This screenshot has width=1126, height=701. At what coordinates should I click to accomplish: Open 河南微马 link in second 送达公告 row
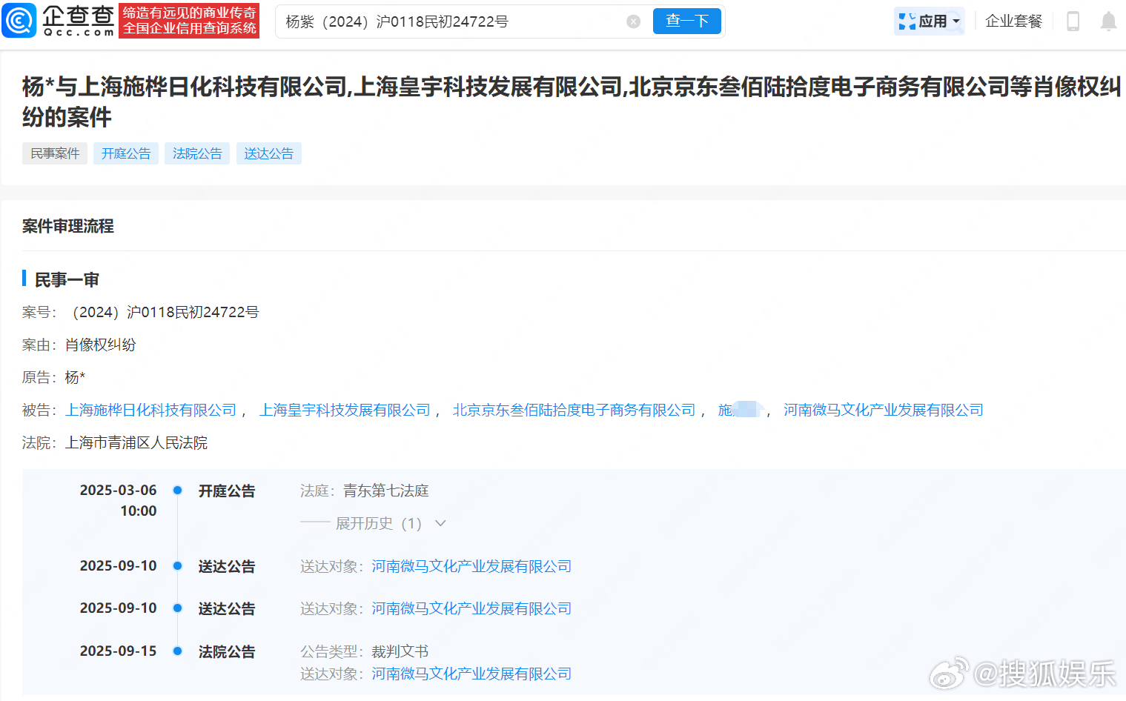[471, 608]
